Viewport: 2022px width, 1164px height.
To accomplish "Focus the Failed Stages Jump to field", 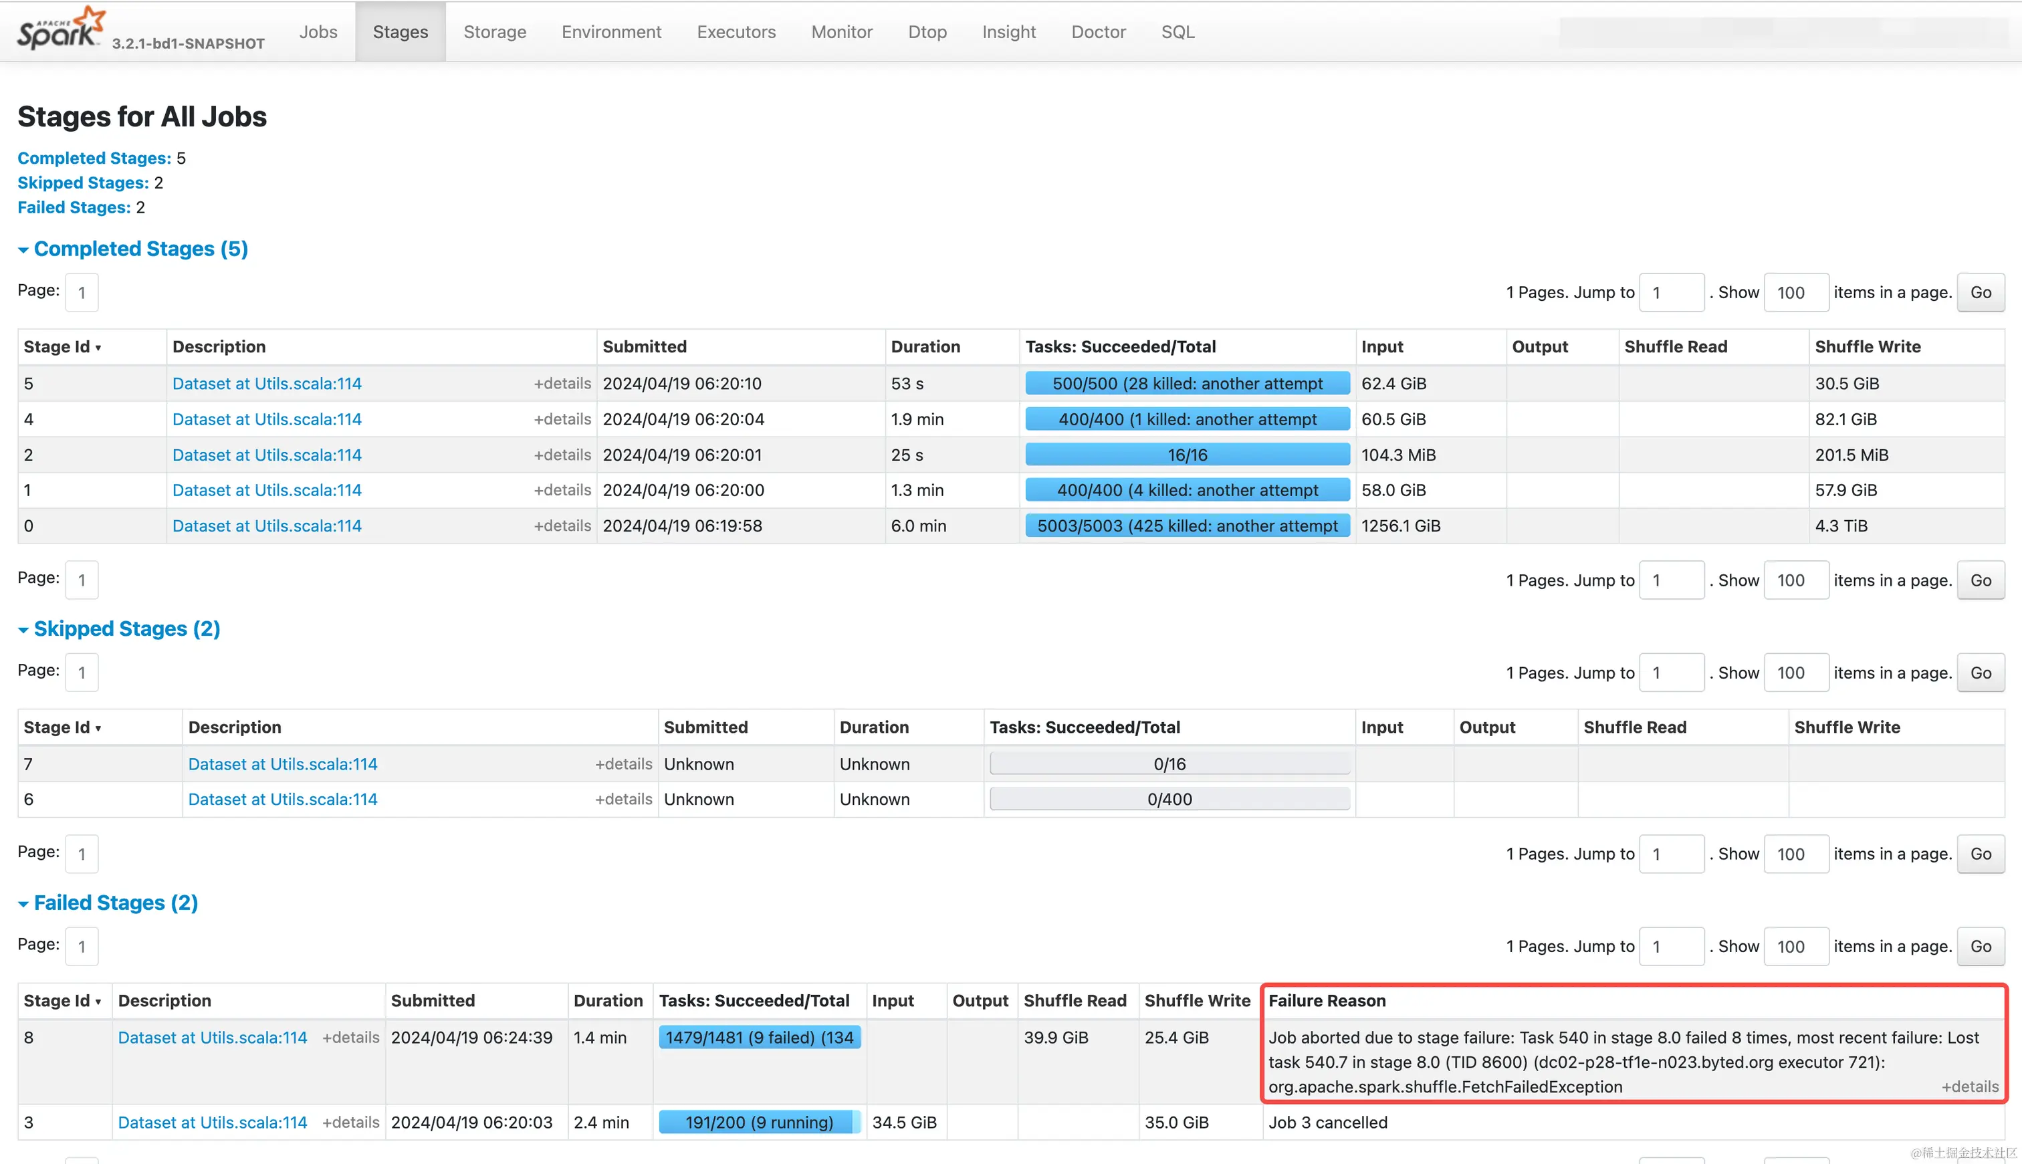I will (x=1670, y=947).
